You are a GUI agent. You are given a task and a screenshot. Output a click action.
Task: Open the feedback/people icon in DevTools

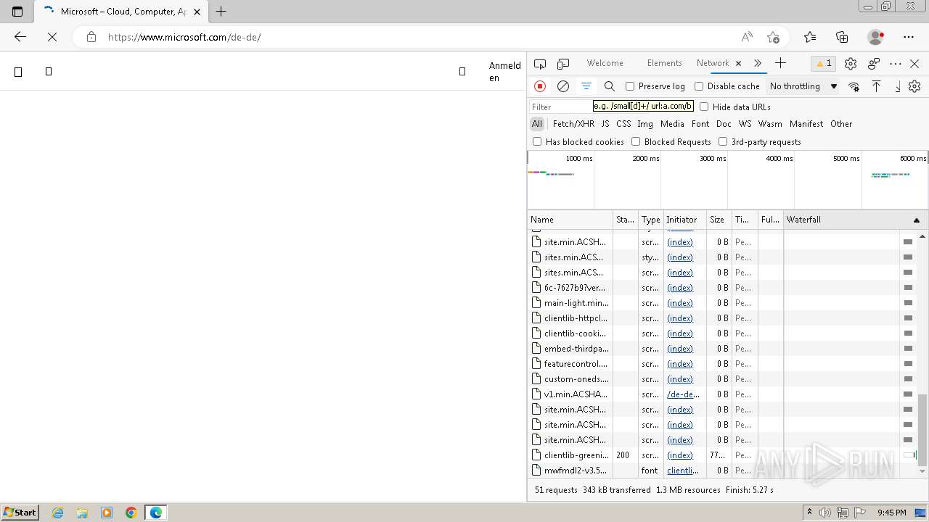[874, 64]
